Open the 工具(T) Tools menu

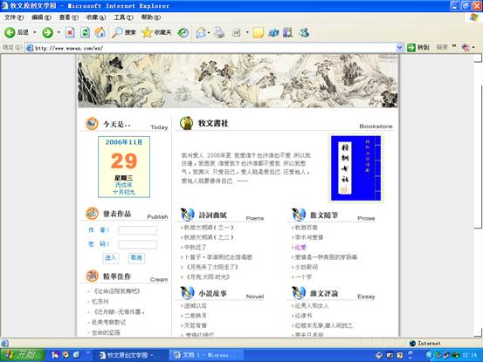pos(123,17)
